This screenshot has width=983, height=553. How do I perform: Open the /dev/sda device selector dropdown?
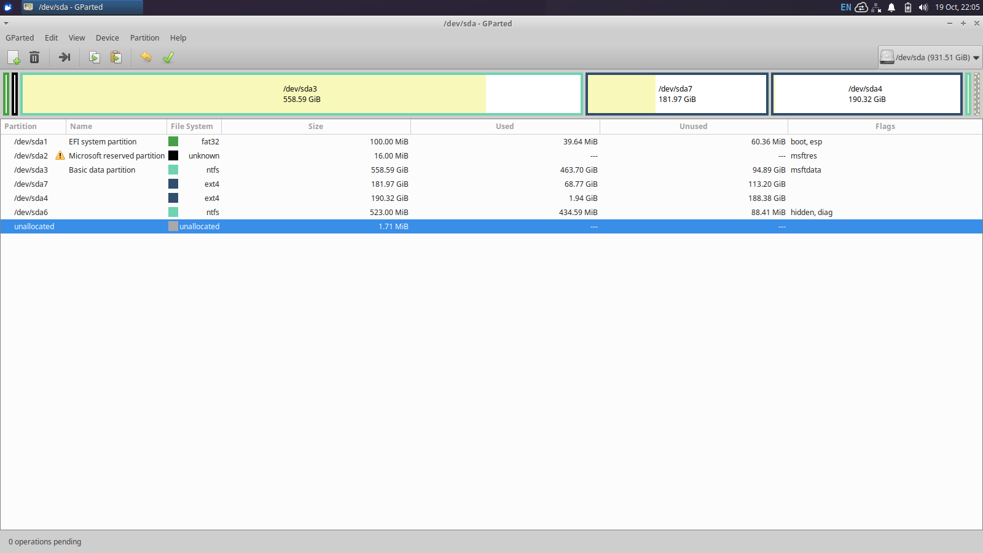pyautogui.click(x=930, y=57)
